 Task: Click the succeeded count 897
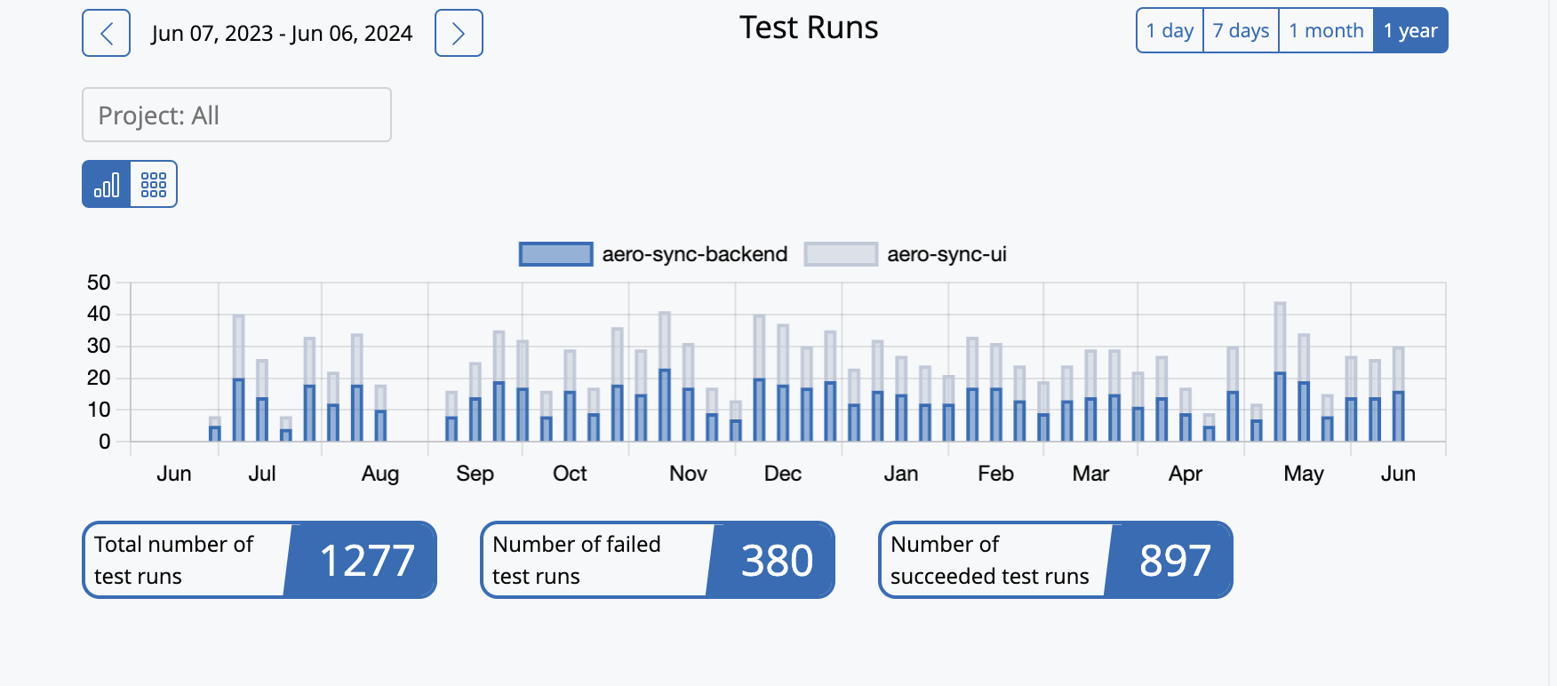point(1175,561)
